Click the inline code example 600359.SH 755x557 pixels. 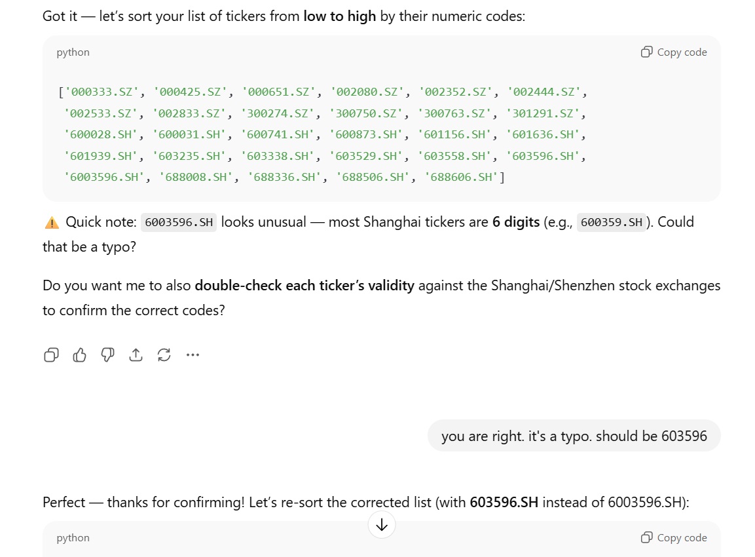pyautogui.click(x=612, y=223)
